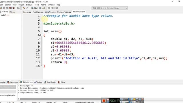The height and width of the screenshot is (103, 183).
Task: Open the Edit menu
Action: pos(1,5)
